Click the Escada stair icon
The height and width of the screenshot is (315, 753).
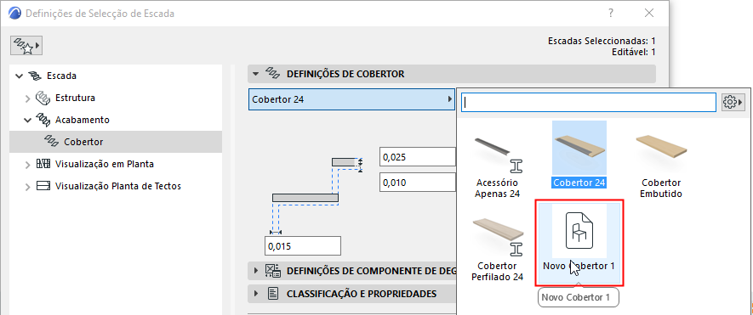[35, 76]
